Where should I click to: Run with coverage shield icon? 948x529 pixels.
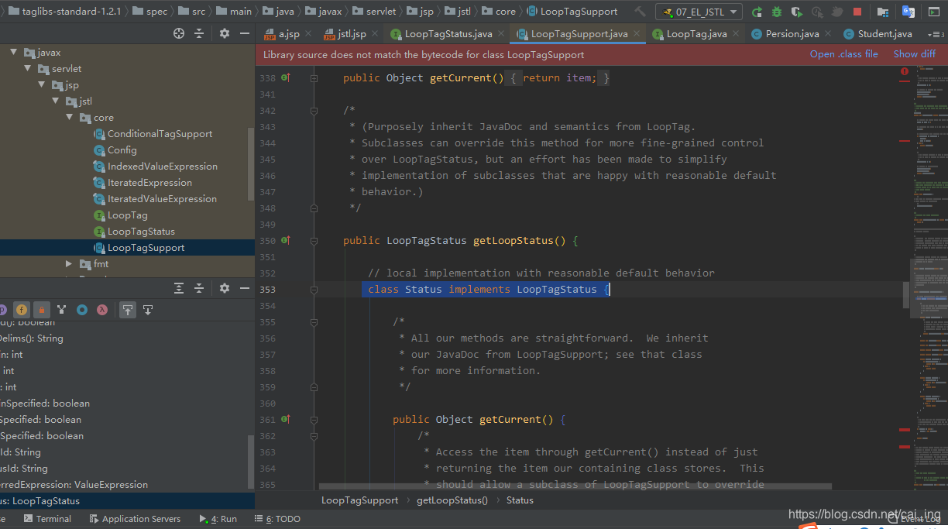(797, 12)
